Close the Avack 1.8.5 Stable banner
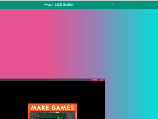158x119 pixels. tap(113, 4)
